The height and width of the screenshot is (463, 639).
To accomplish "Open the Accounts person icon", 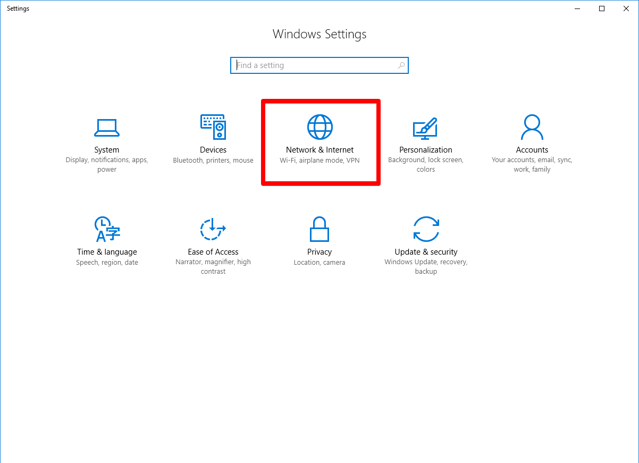I will coord(532,127).
